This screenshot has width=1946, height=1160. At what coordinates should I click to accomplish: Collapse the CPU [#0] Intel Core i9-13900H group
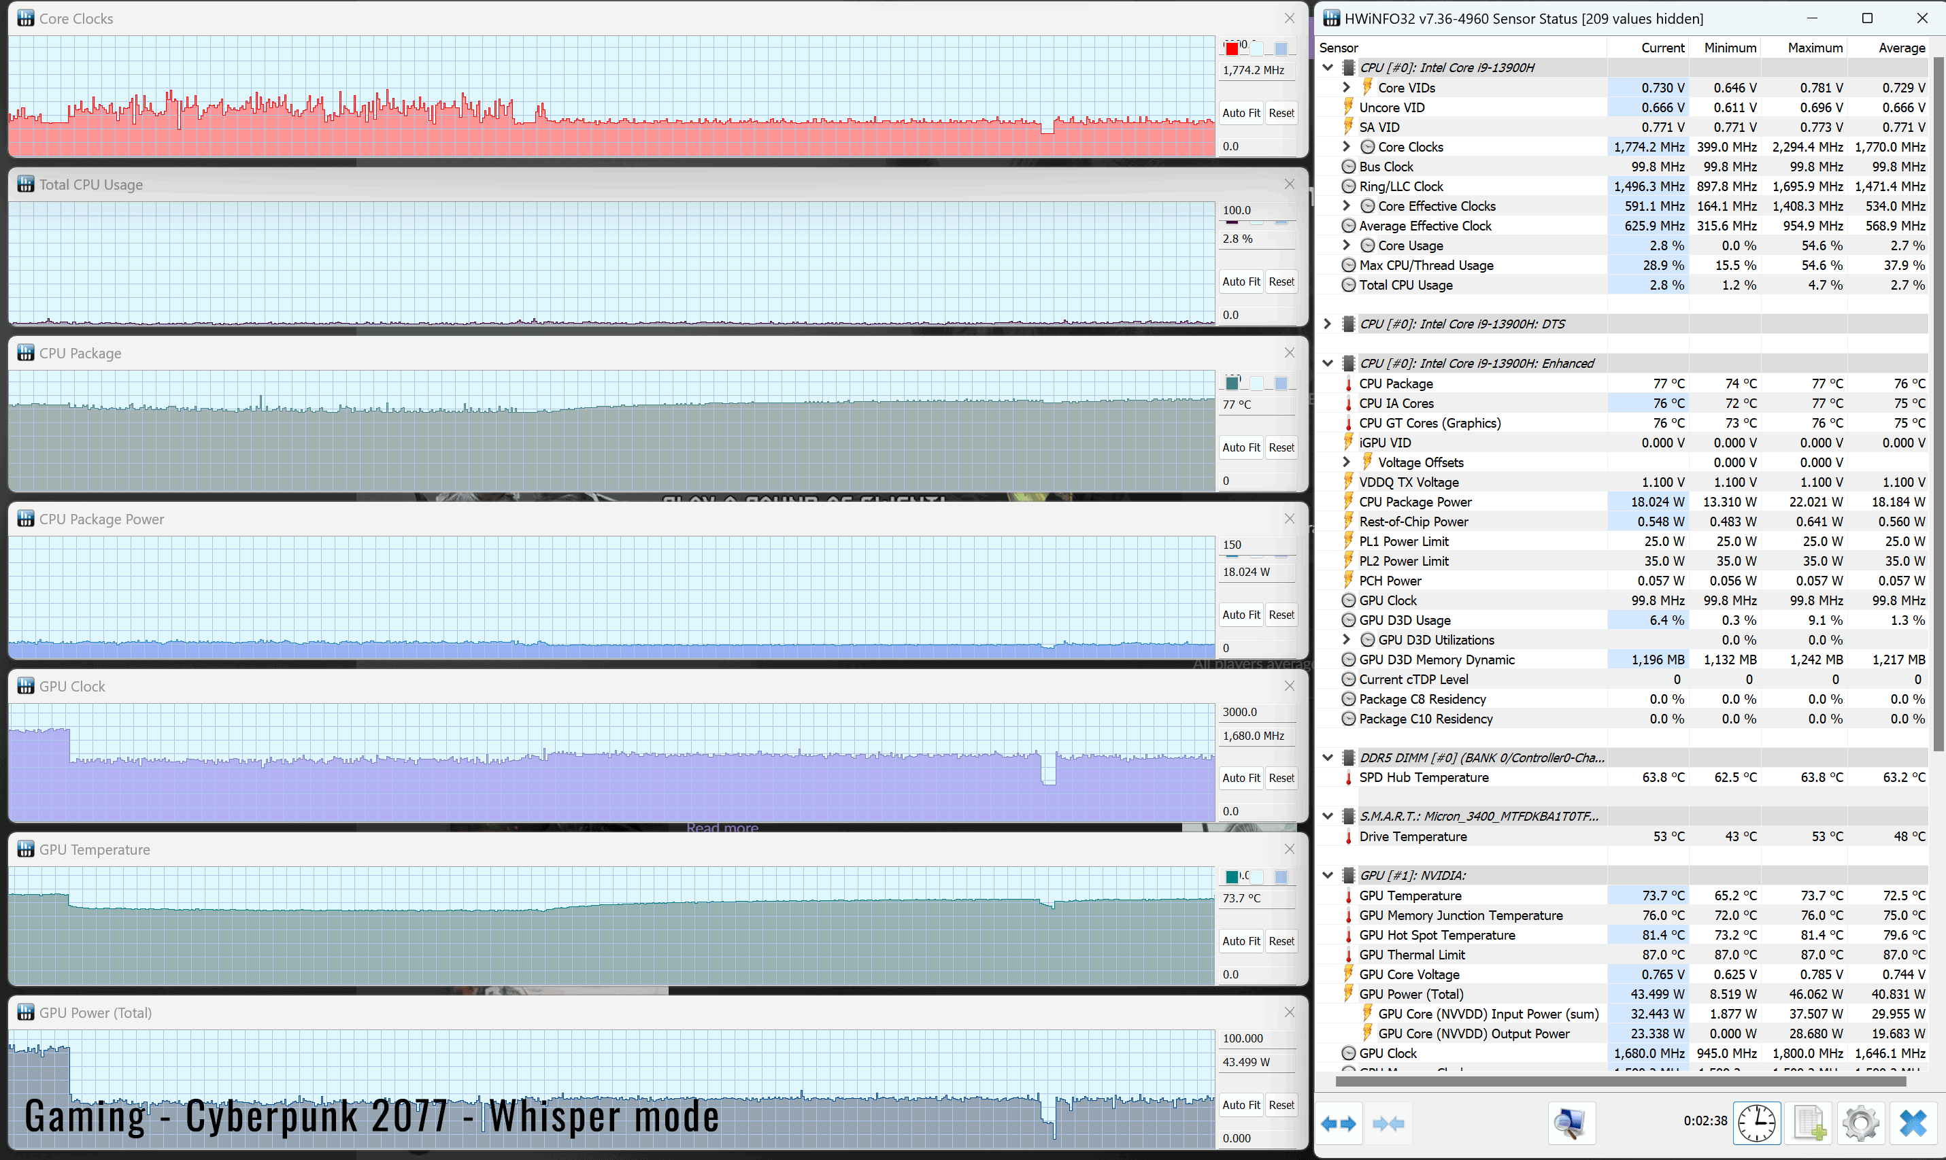tap(1328, 67)
